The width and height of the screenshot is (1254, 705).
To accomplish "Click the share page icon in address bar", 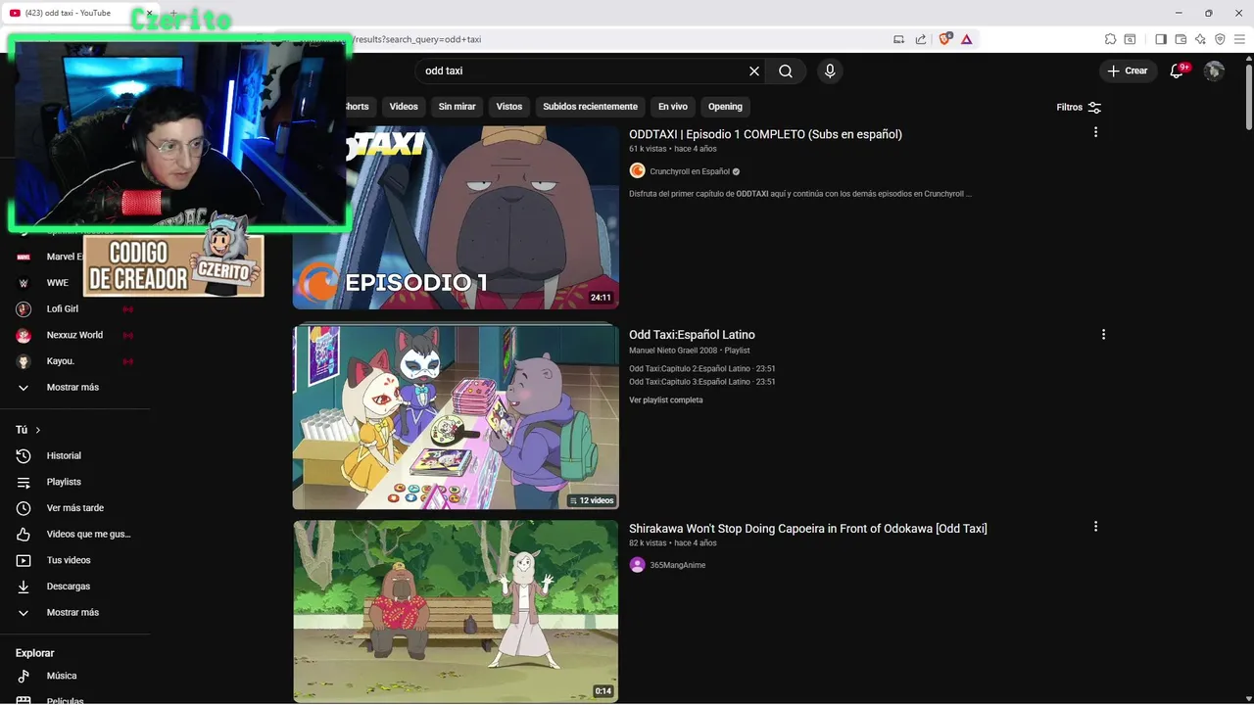I will tap(921, 39).
